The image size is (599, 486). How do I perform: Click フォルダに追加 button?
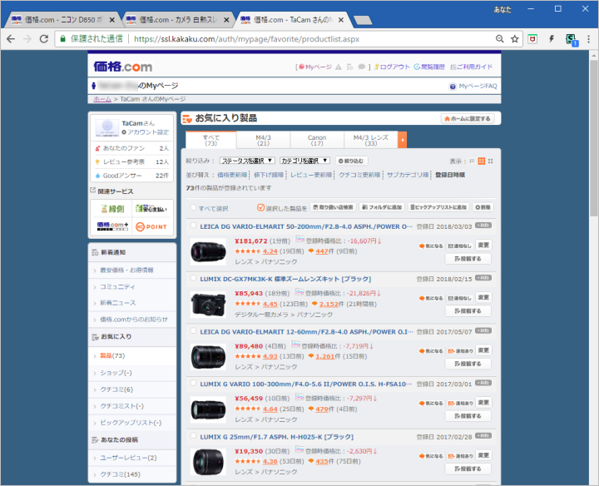(x=382, y=207)
